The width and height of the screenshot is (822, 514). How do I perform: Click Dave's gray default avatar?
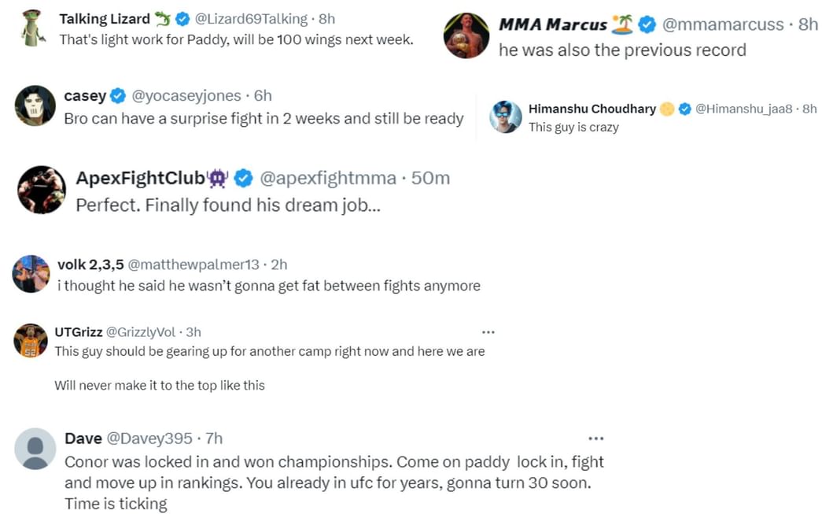[x=35, y=449]
